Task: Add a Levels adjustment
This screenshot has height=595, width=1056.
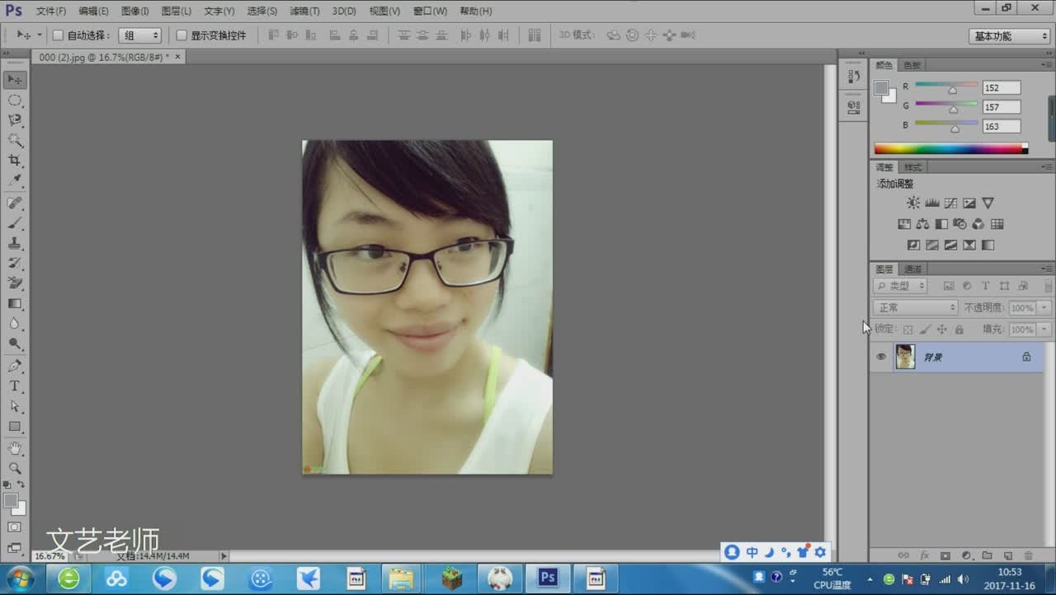Action: click(932, 203)
